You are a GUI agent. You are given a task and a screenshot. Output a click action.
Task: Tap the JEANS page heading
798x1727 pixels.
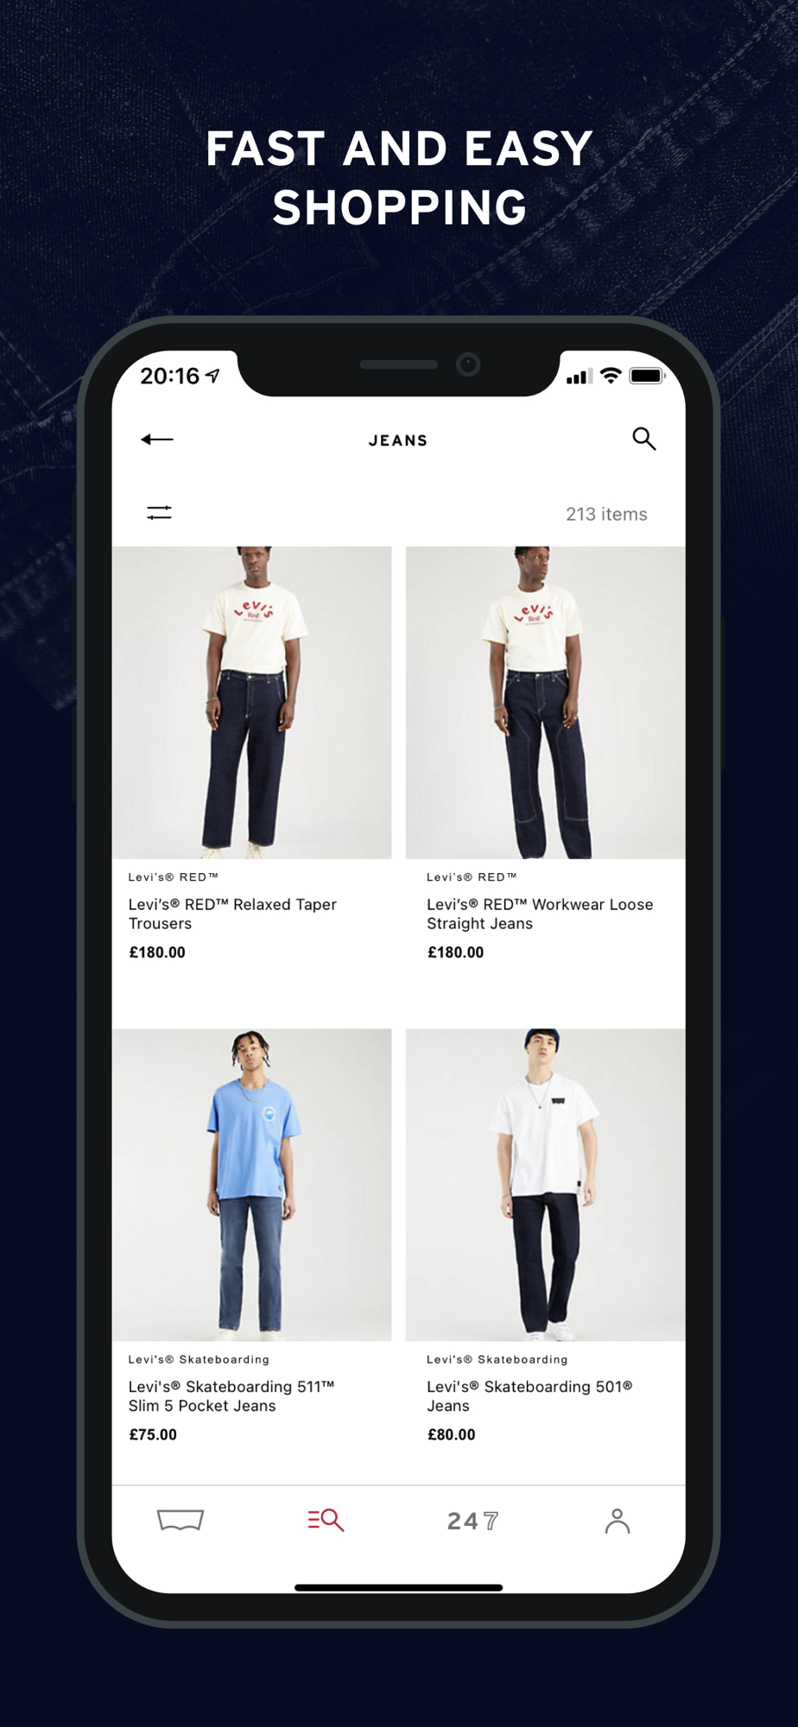pyautogui.click(x=398, y=440)
